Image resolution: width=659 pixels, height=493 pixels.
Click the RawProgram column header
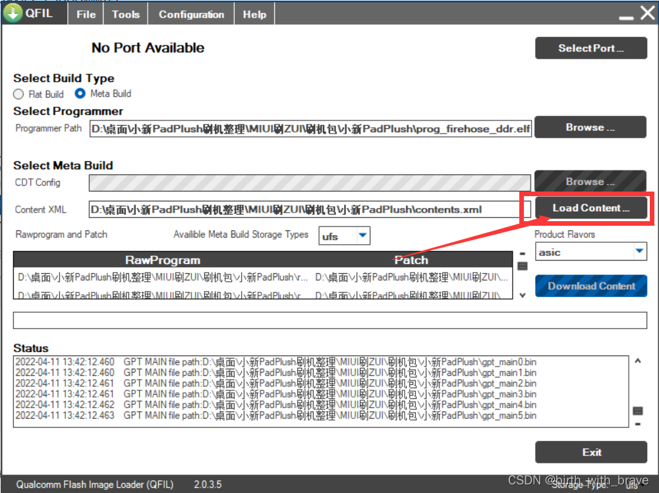(x=162, y=260)
